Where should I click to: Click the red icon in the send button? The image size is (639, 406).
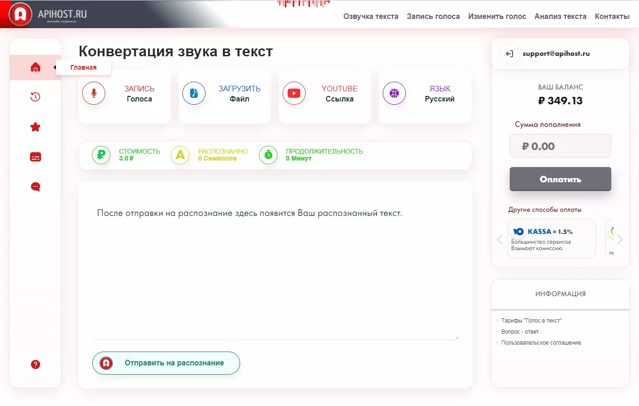[x=106, y=363]
